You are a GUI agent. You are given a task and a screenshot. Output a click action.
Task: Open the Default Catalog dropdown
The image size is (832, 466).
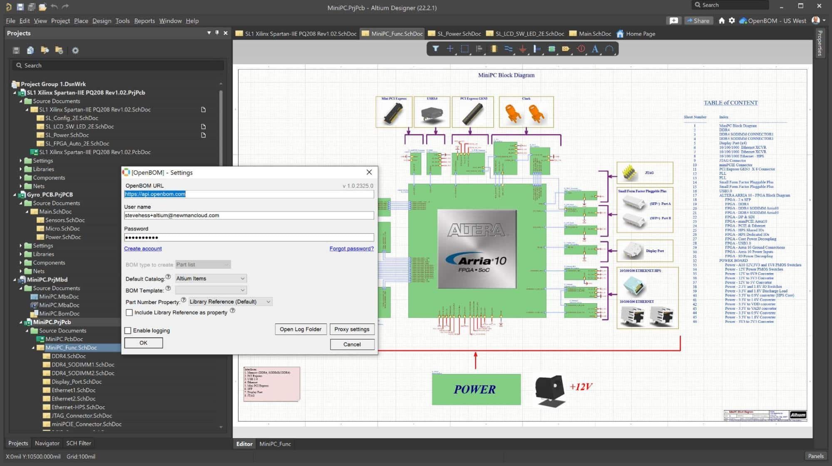tap(211, 278)
